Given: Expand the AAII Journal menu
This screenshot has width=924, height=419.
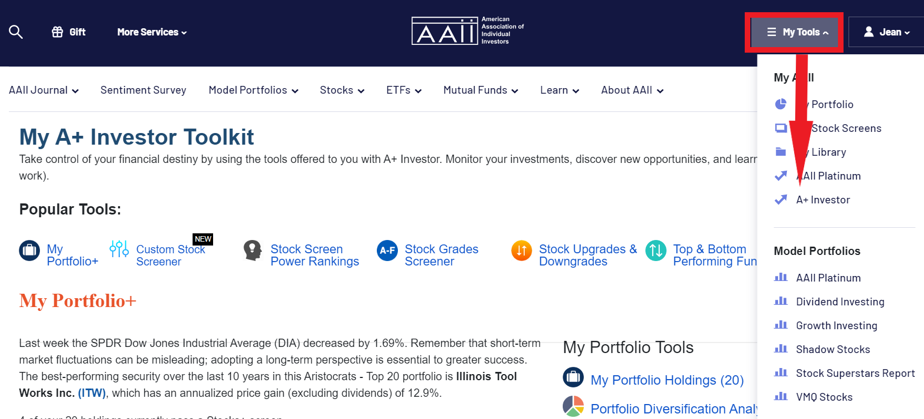Looking at the screenshot, I should tap(44, 90).
